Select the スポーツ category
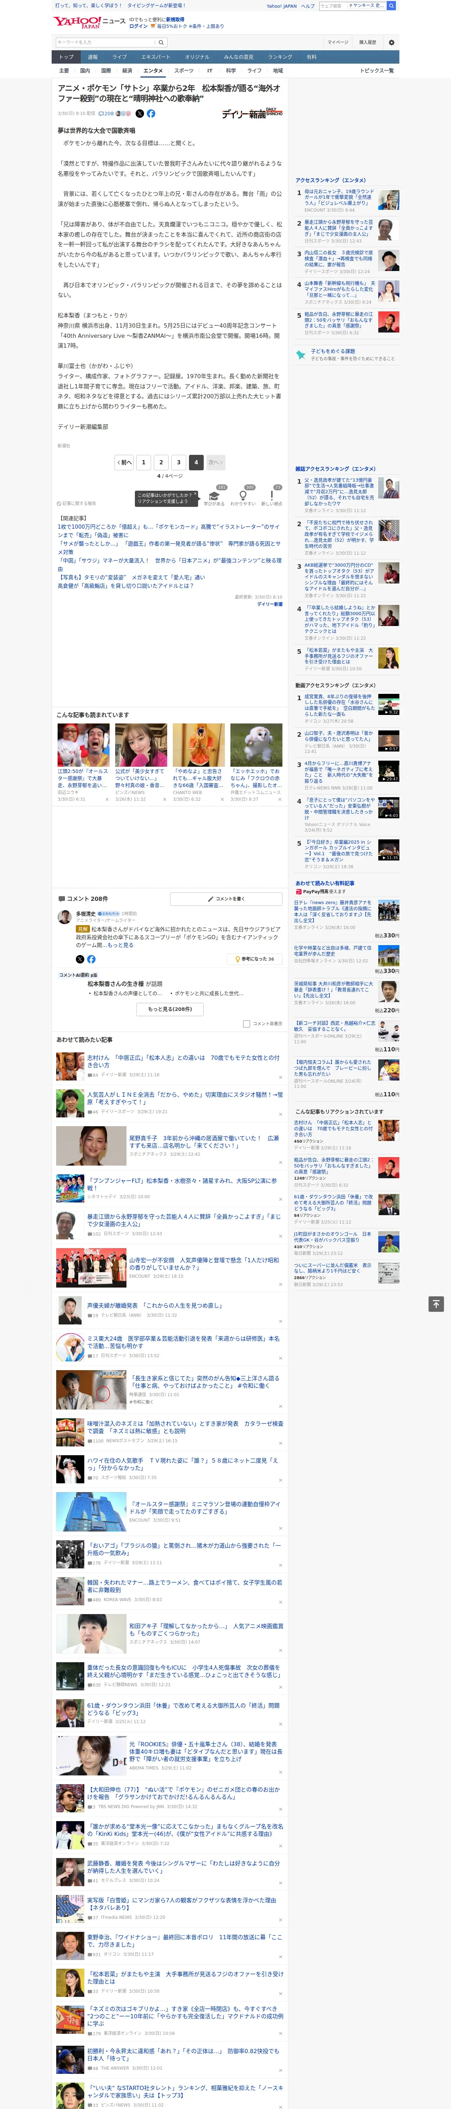The height and width of the screenshot is (2109, 451). click(184, 71)
